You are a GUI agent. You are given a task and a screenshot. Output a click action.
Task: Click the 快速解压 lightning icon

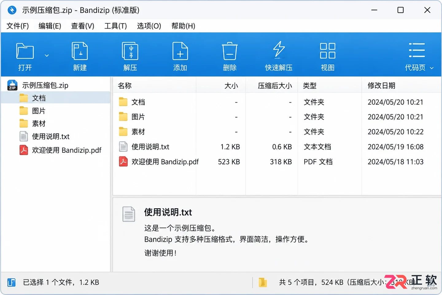tap(279, 50)
